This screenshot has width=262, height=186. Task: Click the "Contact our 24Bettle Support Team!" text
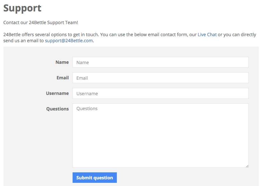(41, 23)
